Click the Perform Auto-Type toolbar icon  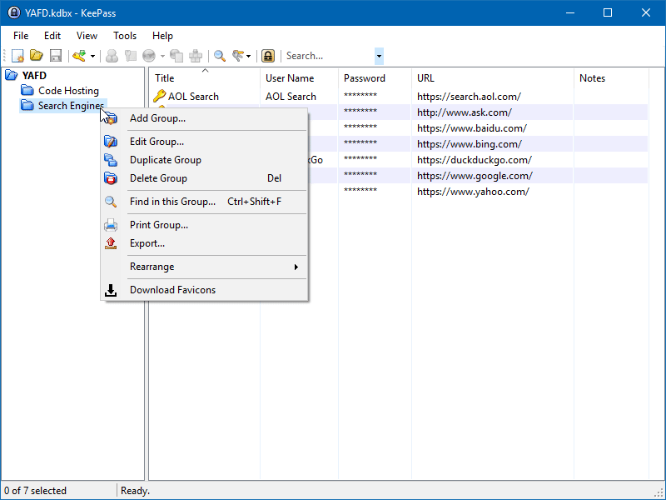[x=196, y=56]
